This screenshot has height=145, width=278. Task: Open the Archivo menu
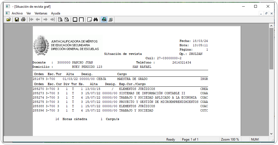(x=17, y=13)
